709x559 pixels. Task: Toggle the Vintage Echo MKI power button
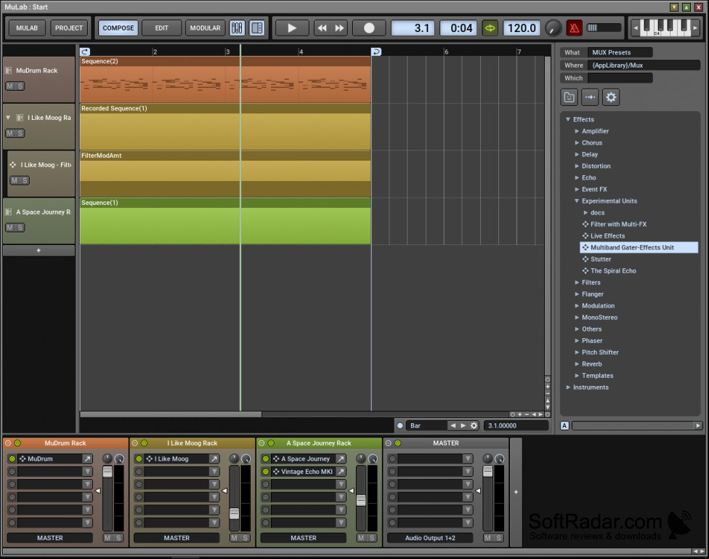pos(266,471)
